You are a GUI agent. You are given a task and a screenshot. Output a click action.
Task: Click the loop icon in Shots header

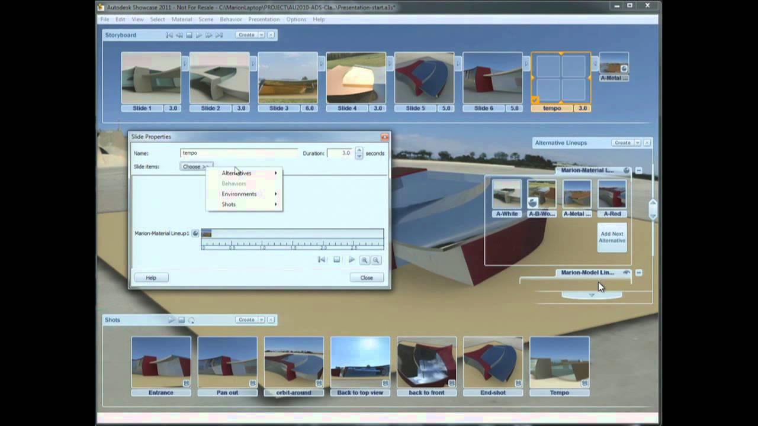tap(191, 320)
